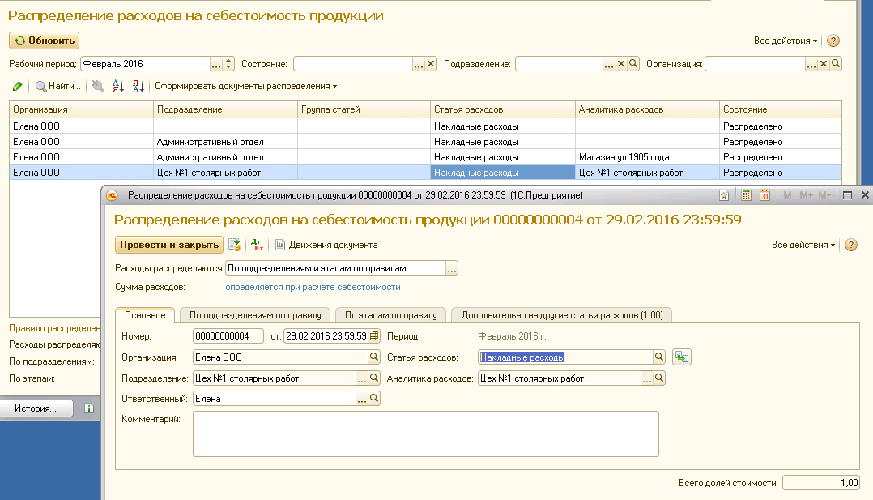Open the Все действия menu in the document window
Viewport: 873px width, 500px height.
(803, 245)
